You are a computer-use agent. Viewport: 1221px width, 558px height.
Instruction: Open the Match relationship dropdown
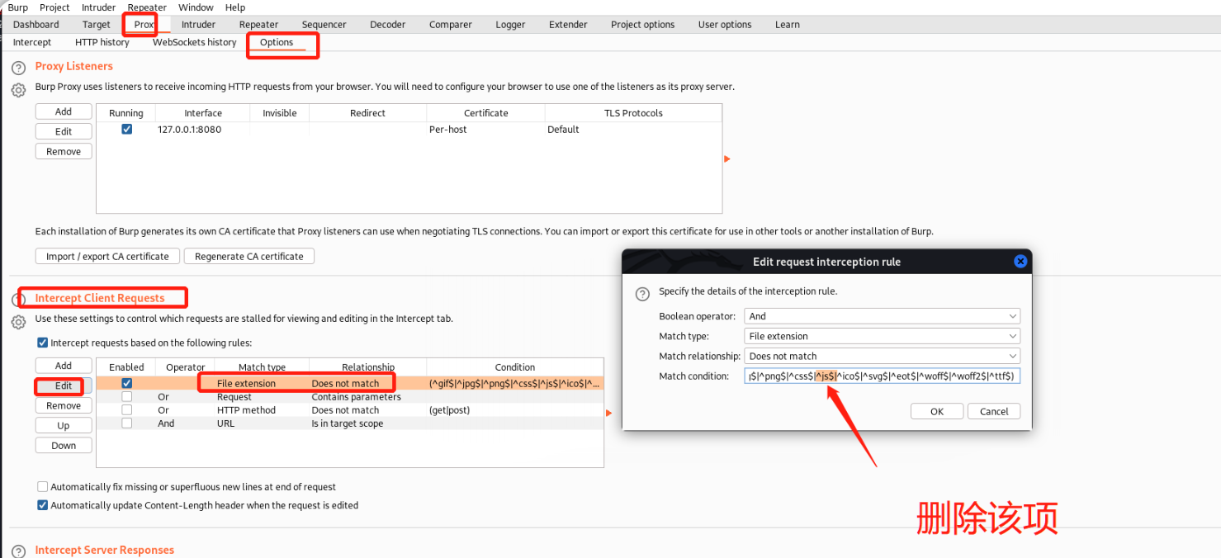pos(882,356)
